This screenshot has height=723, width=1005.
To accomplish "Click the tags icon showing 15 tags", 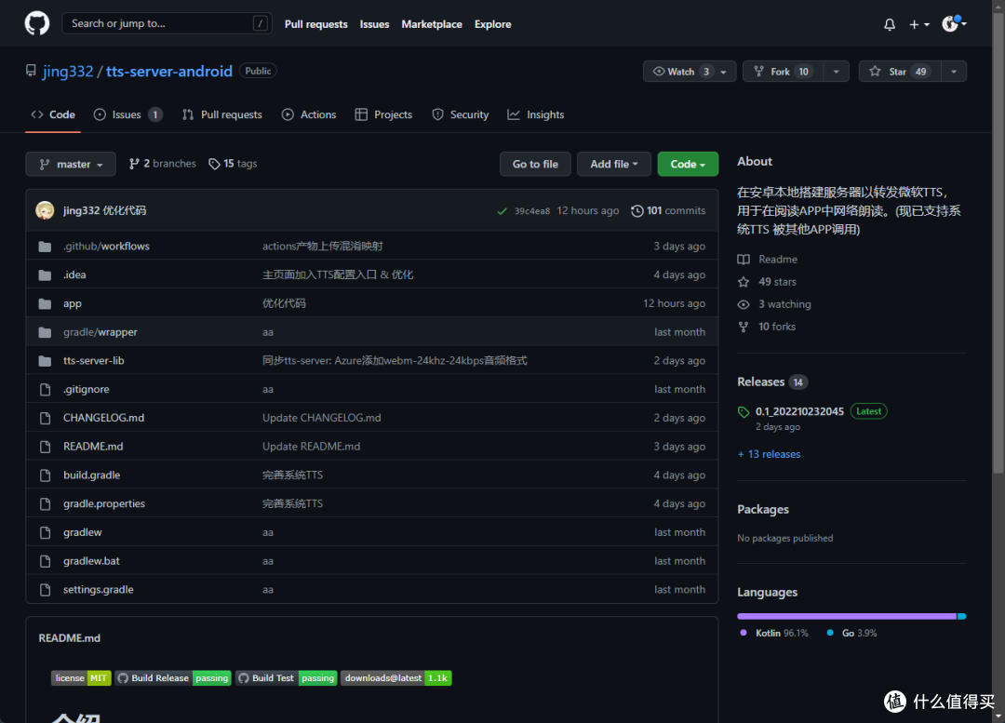I will point(214,164).
